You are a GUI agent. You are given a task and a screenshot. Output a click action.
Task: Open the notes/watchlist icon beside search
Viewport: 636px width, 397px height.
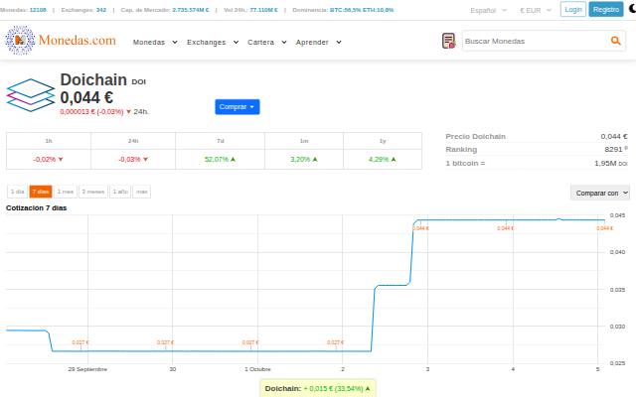[448, 41]
